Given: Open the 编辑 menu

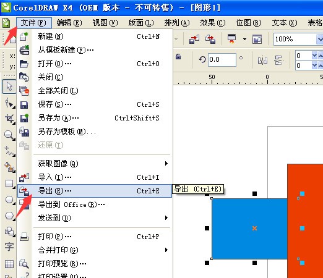Looking at the screenshot, I should click(x=69, y=23).
